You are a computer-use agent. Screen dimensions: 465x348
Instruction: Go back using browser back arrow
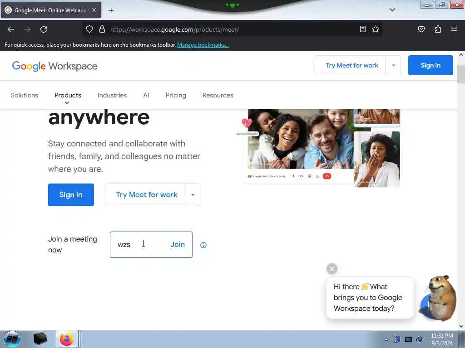[11, 29]
